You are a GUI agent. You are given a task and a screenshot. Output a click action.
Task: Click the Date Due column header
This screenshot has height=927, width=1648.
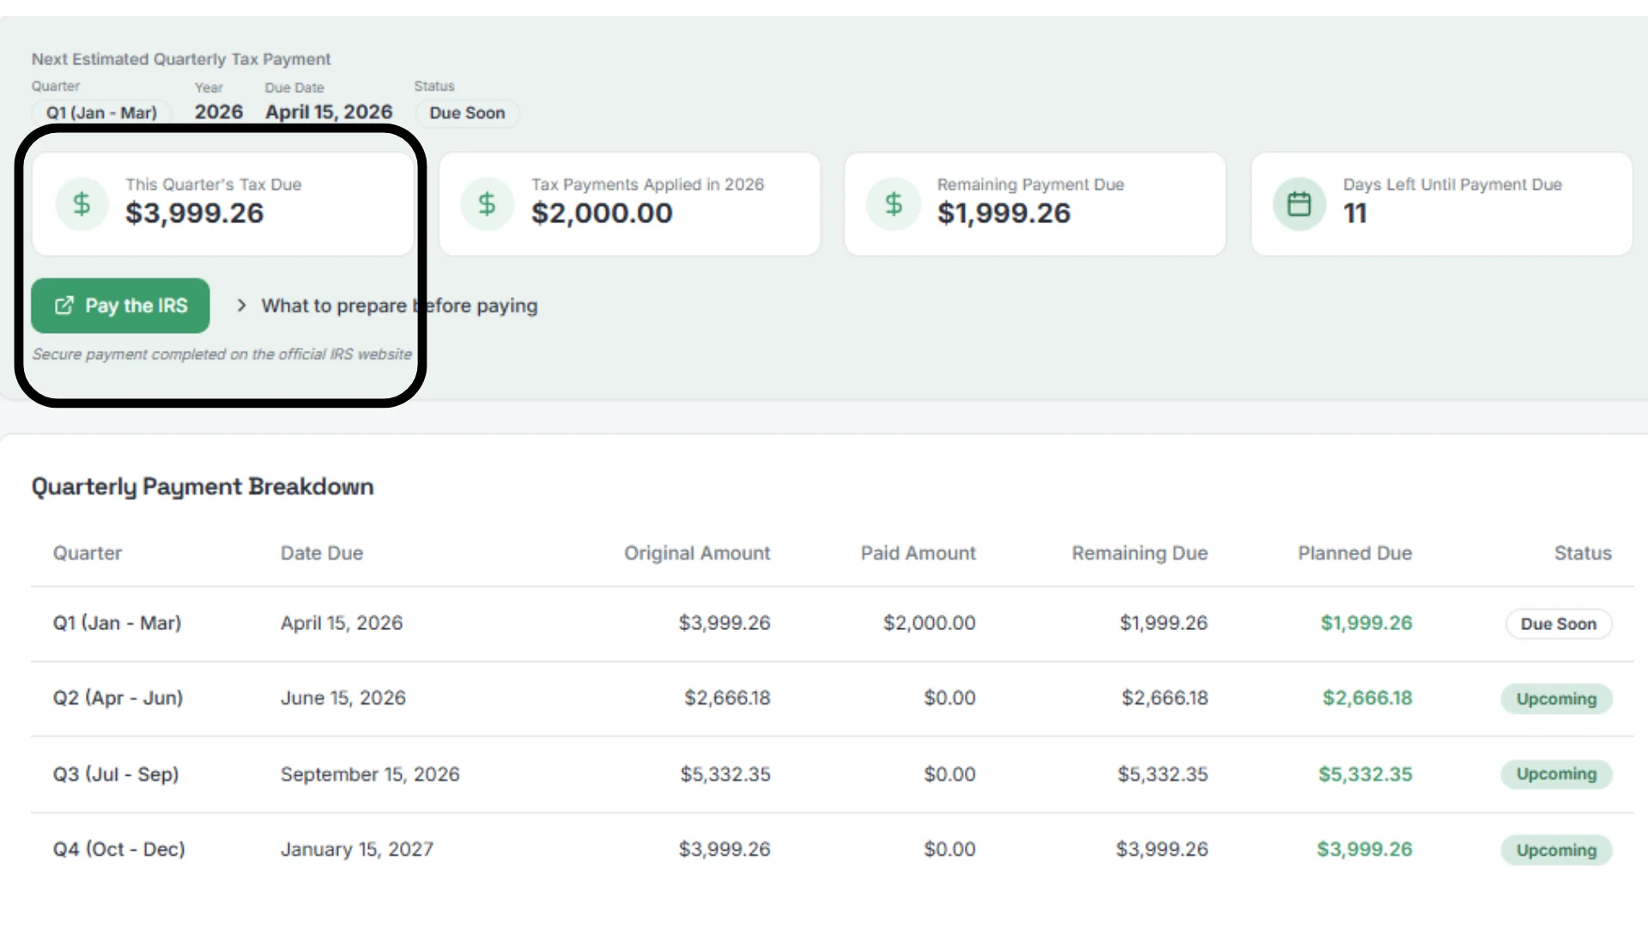pyautogui.click(x=322, y=554)
